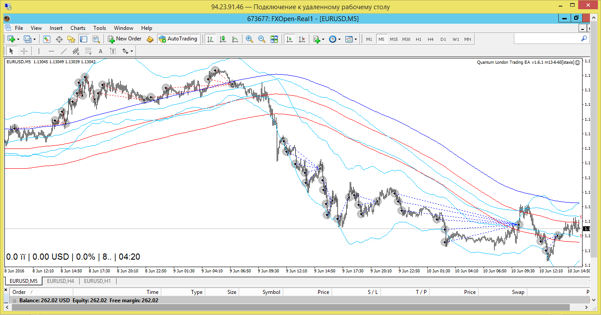The height and width of the screenshot is (315, 601).
Task: Switch timeframe to MN
Action: [x=468, y=39]
